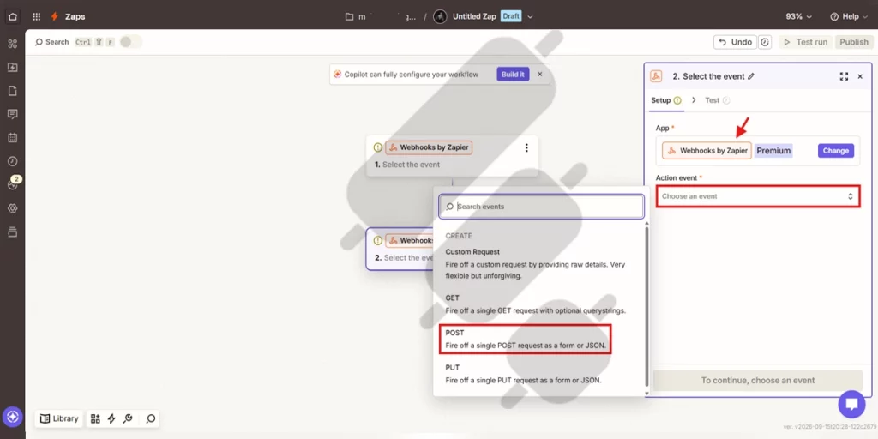Launch the purple Copilot circle icon

pos(12,417)
